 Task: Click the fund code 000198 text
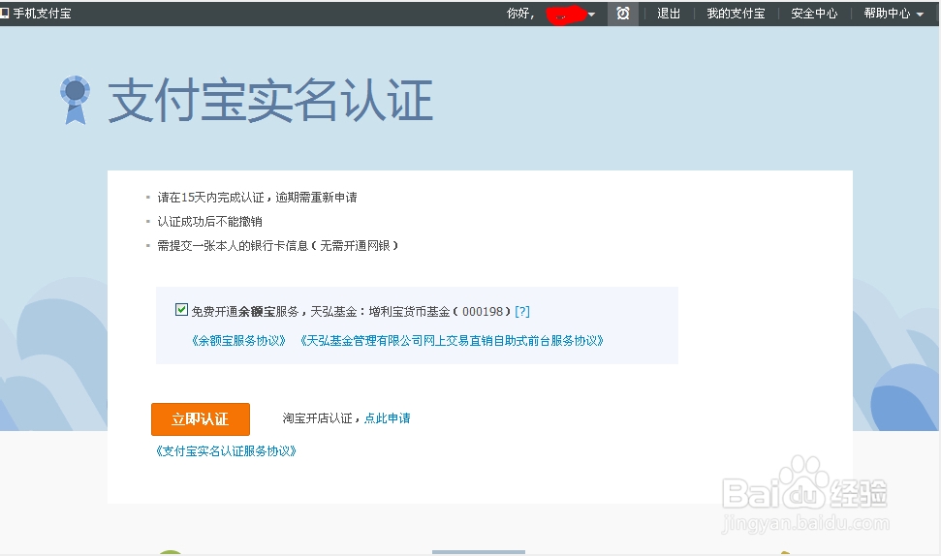(483, 311)
